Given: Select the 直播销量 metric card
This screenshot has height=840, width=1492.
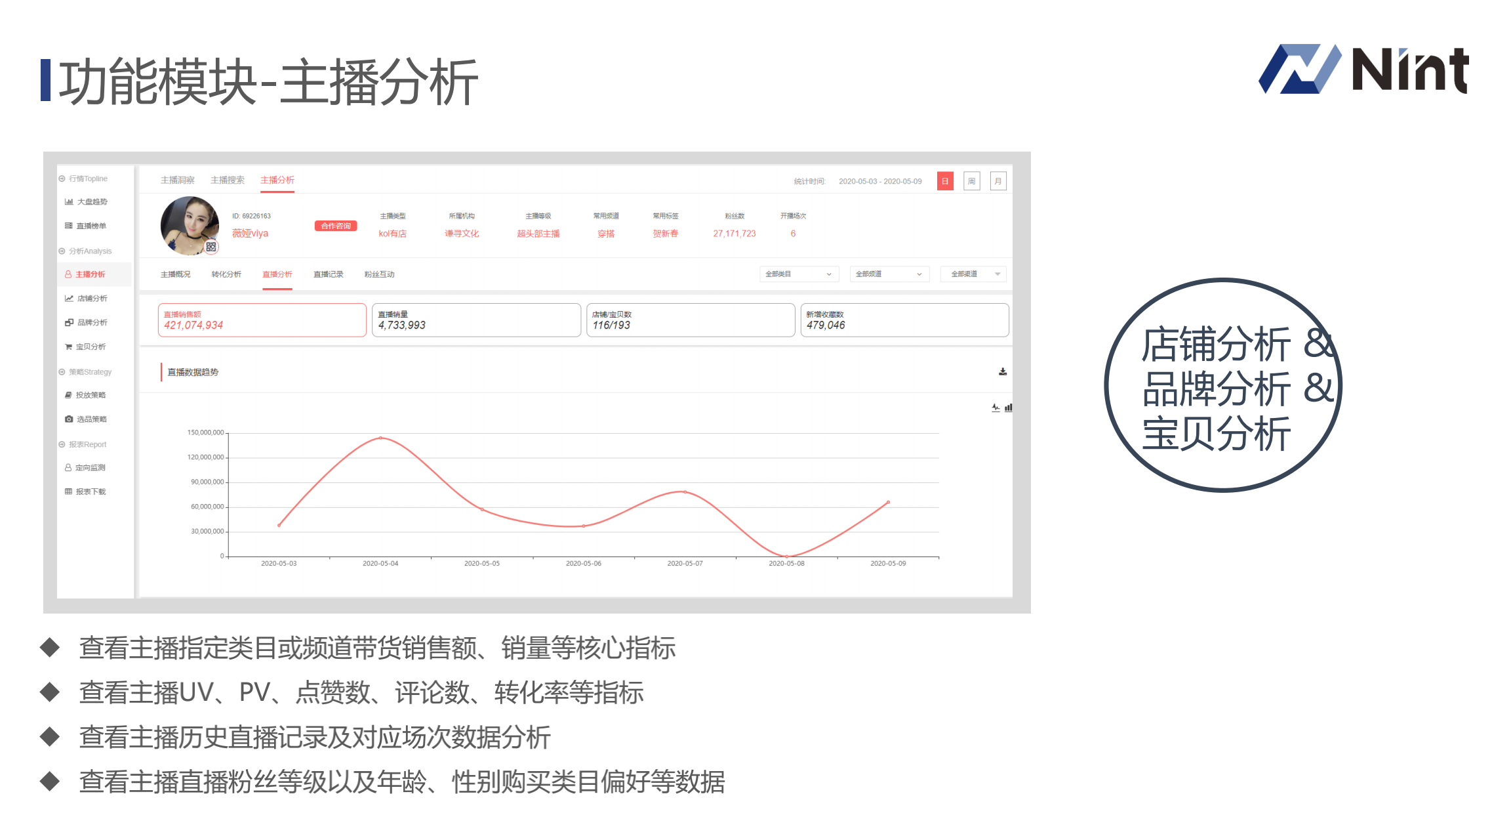Looking at the screenshot, I should click(476, 320).
